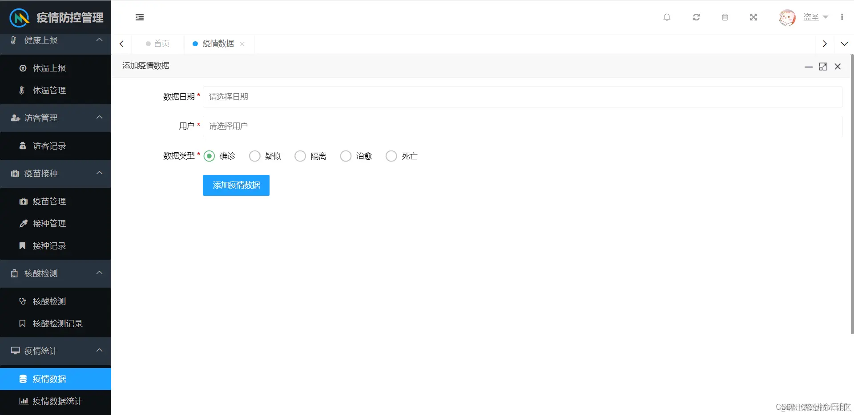Collapse the 疫苗接种 menu group

tap(56, 174)
